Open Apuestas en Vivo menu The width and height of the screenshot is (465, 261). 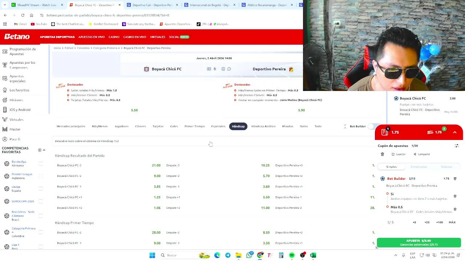tap(92, 37)
